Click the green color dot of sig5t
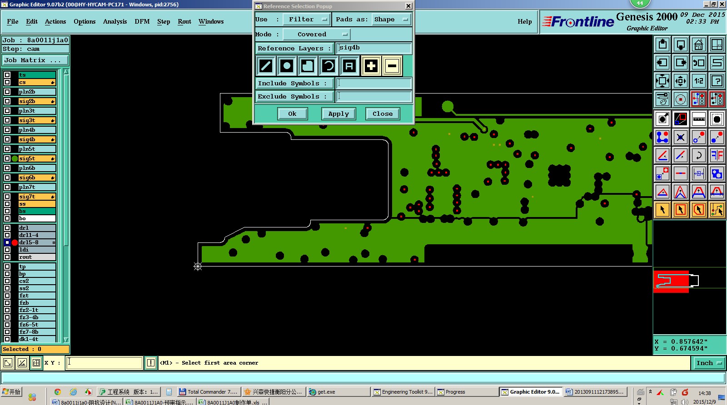The width and height of the screenshot is (727, 405). (x=15, y=158)
